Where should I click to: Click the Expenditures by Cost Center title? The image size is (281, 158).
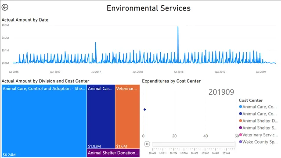point(171,81)
